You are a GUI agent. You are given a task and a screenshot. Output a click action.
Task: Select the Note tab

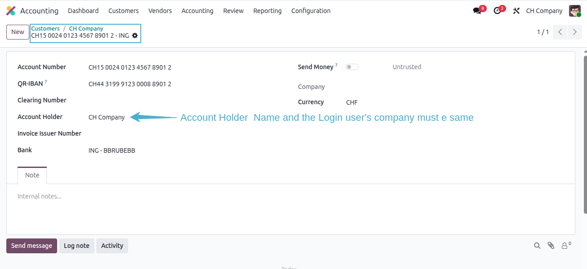click(x=32, y=175)
